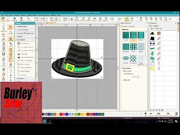Viewport: 180px width, 135px height.
Task: Pick the red color swatch in palette
Action: [x=61, y=114]
